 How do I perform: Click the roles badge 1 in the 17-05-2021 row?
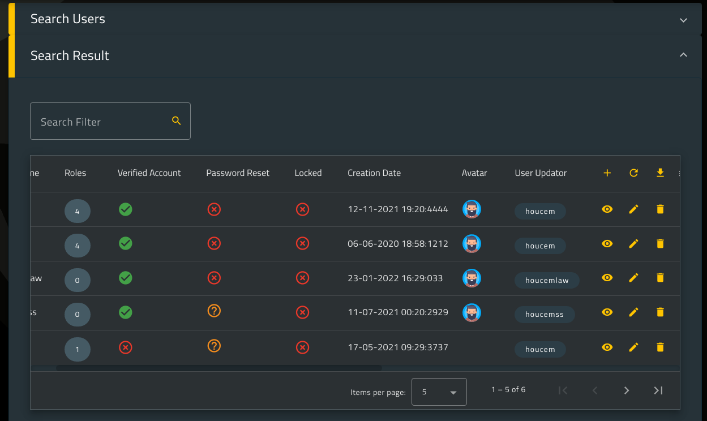pos(78,350)
